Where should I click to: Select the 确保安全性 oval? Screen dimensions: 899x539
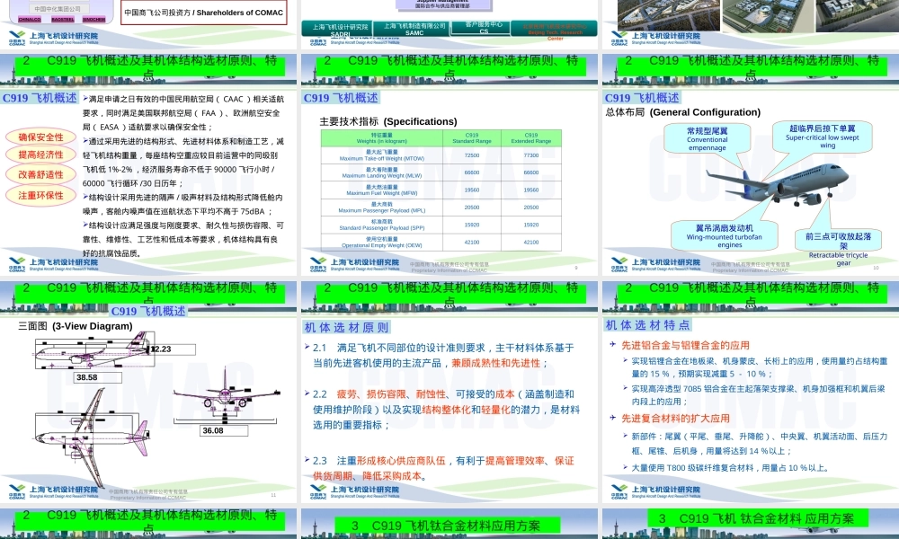40,137
